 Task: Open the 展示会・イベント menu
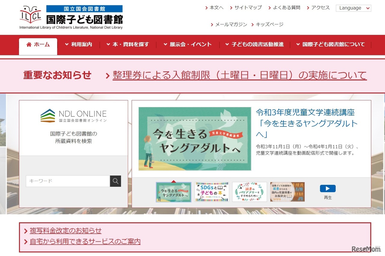[x=188, y=44]
